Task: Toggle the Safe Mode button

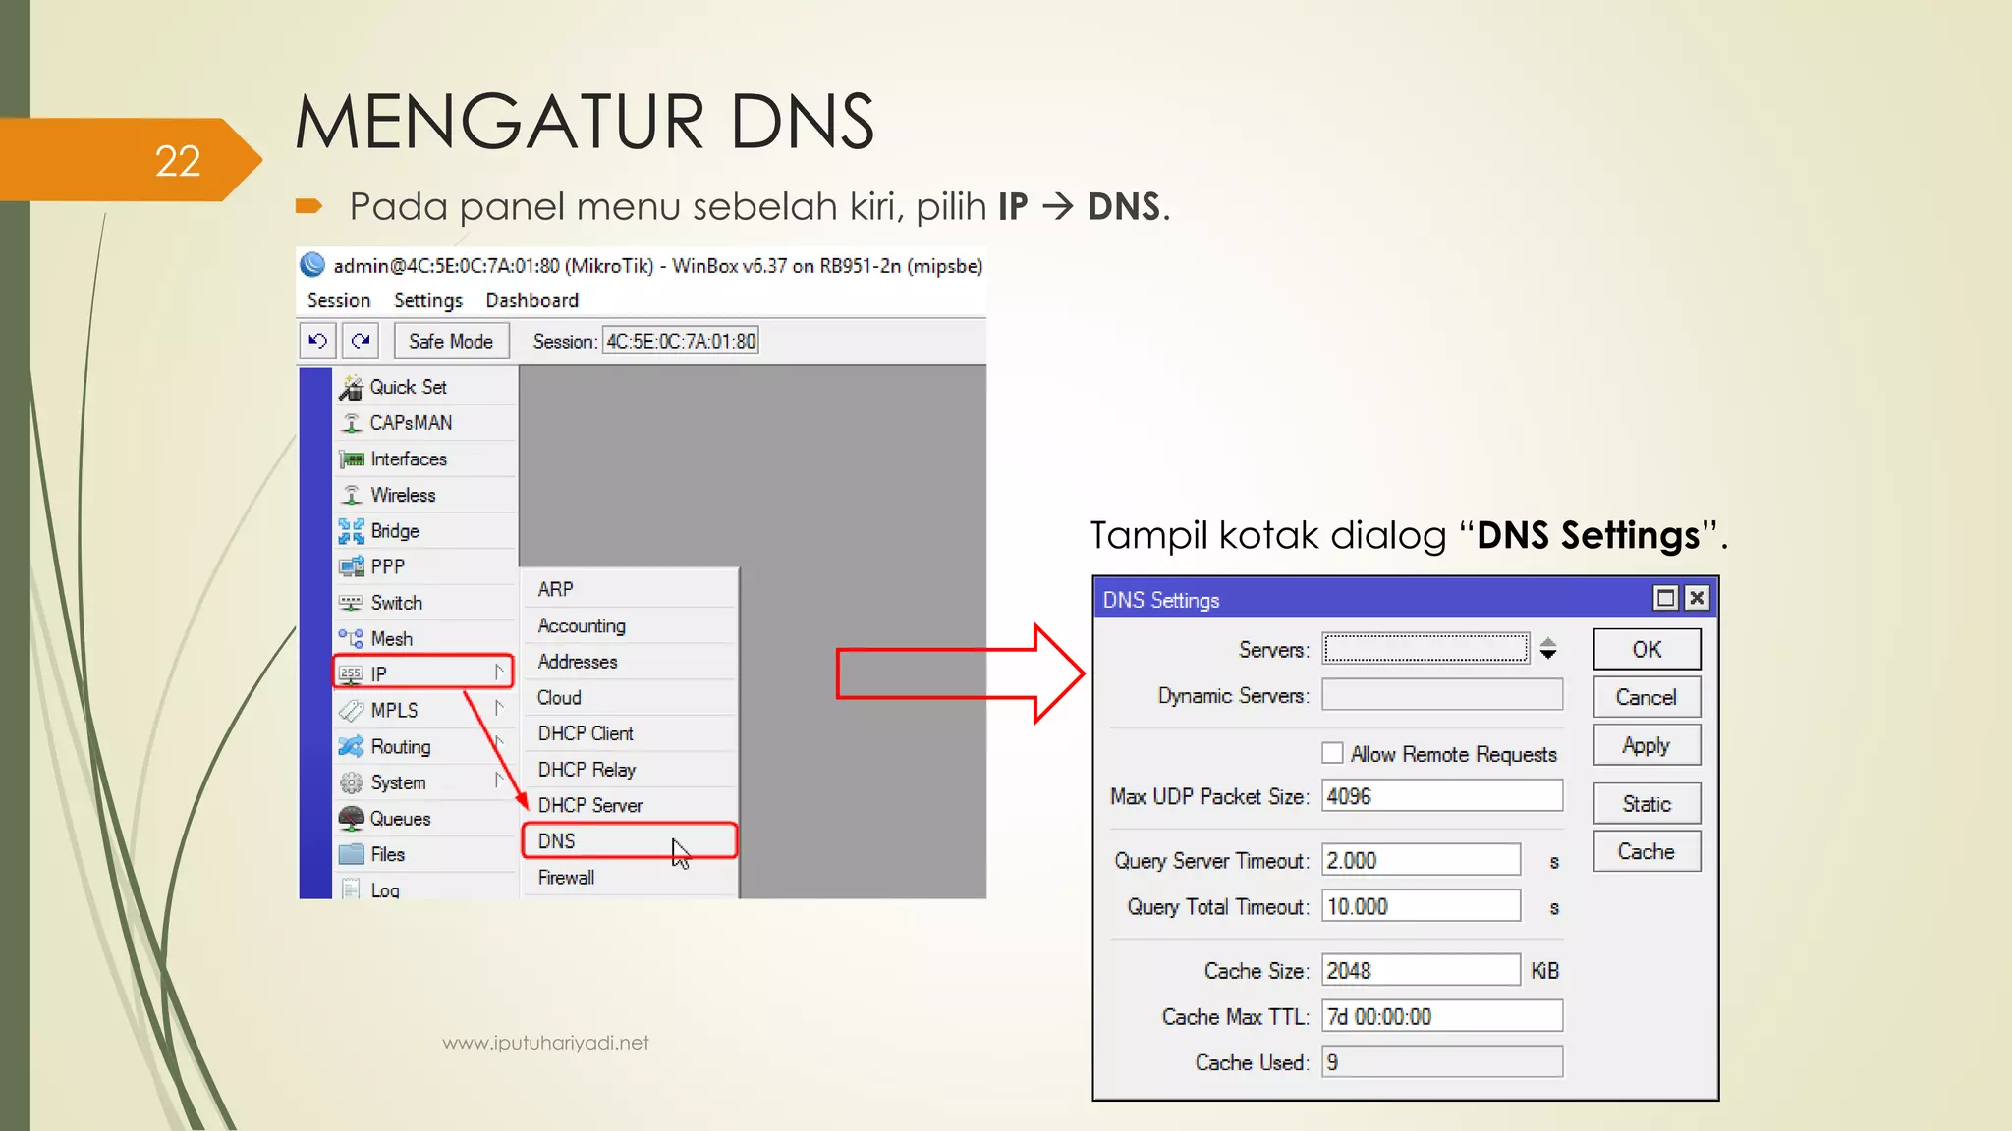Action: click(x=451, y=341)
